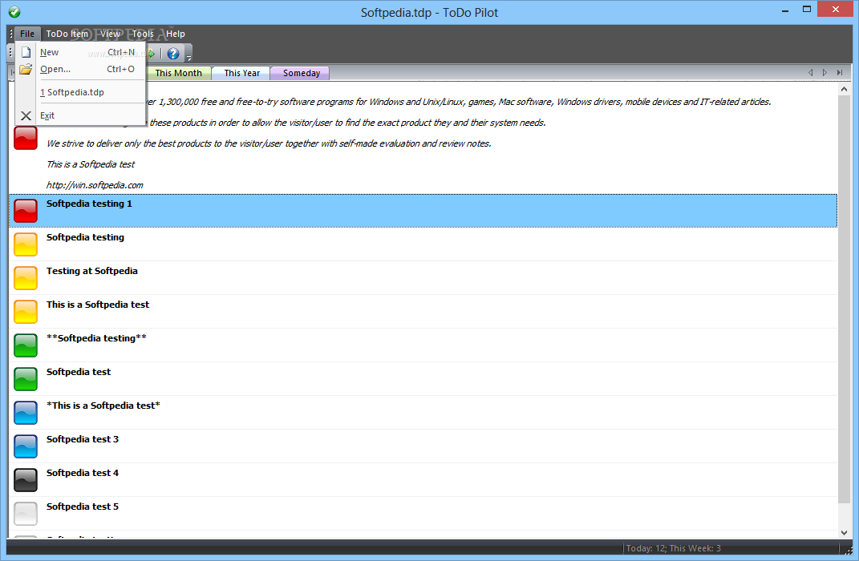Screen dimensions: 859x561
Task: Select the Softpedia test 3 item
Action: [423, 446]
